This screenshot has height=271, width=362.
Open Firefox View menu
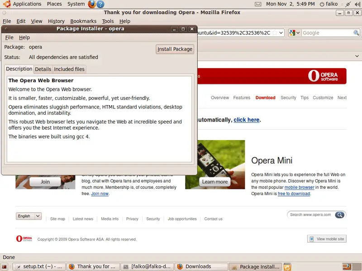(37, 21)
